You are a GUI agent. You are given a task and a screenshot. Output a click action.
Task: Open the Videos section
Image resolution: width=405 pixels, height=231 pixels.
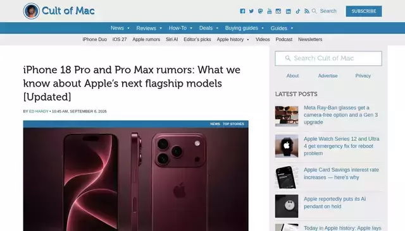(263, 39)
